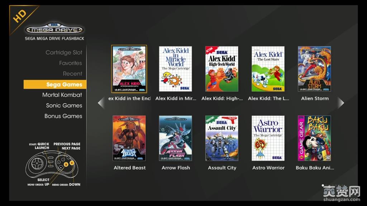Screen dimensions: 367x206
Task: Pick Alex Kidd: The Lost Stars cover
Action: point(268,69)
